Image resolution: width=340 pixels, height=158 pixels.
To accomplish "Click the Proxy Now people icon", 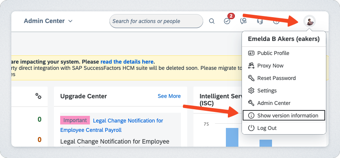I will (251, 66).
